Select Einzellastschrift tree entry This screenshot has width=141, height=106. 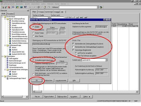pos(17,28)
